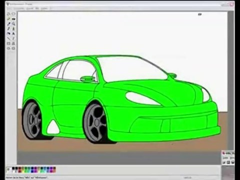Viewport: 240px width, 180px height.
Task: Select the Text tool
Action: click(x=13, y=33)
